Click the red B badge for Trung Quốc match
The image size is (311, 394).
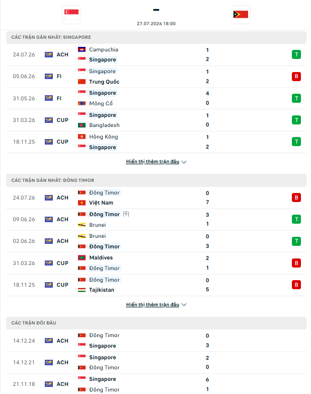296,77
